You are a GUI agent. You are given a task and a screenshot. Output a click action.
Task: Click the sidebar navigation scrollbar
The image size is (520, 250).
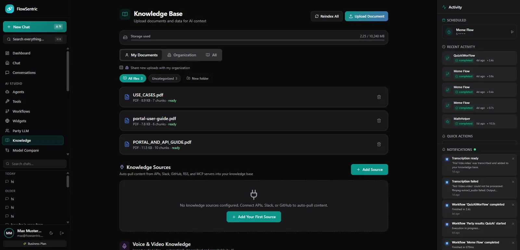coord(68,71)
